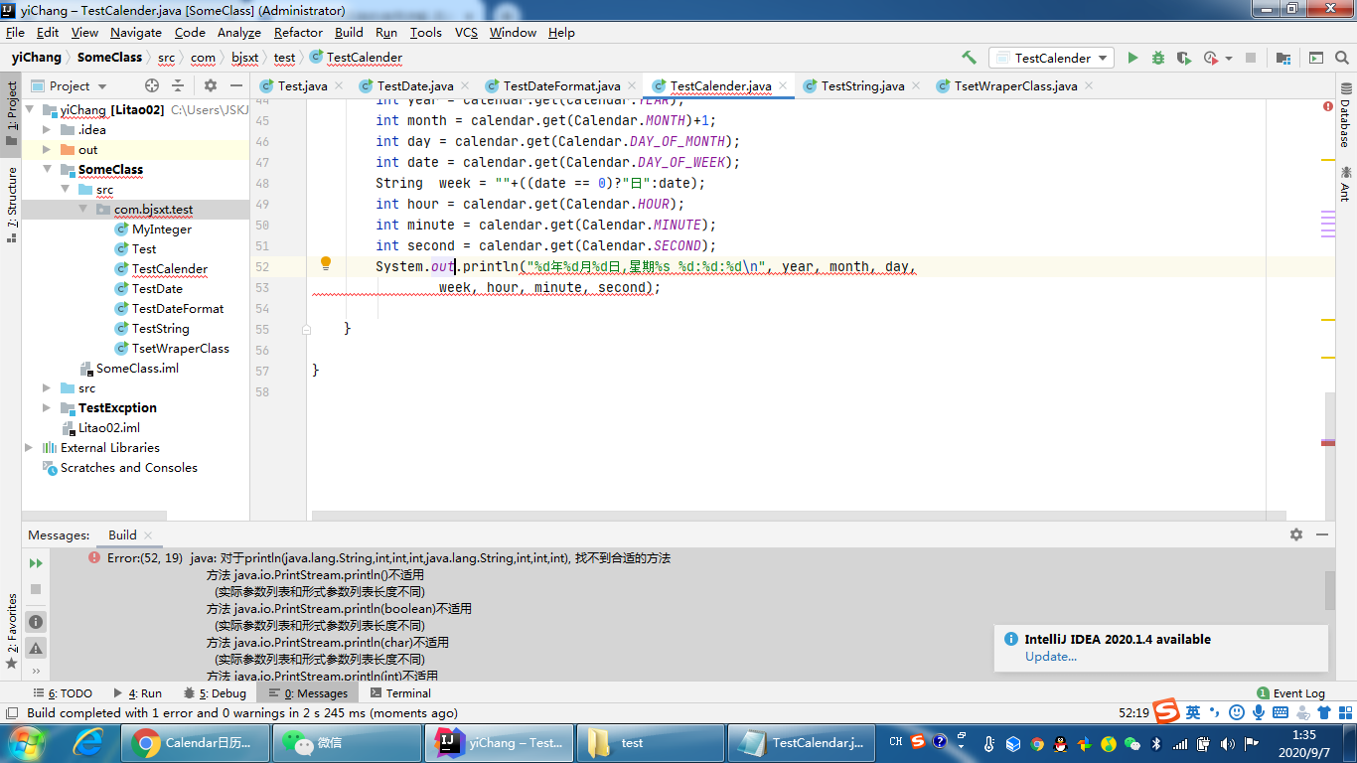Click the yellow intention bulb on line 52
Screen dimensions: 1357x763
(325, 263)
